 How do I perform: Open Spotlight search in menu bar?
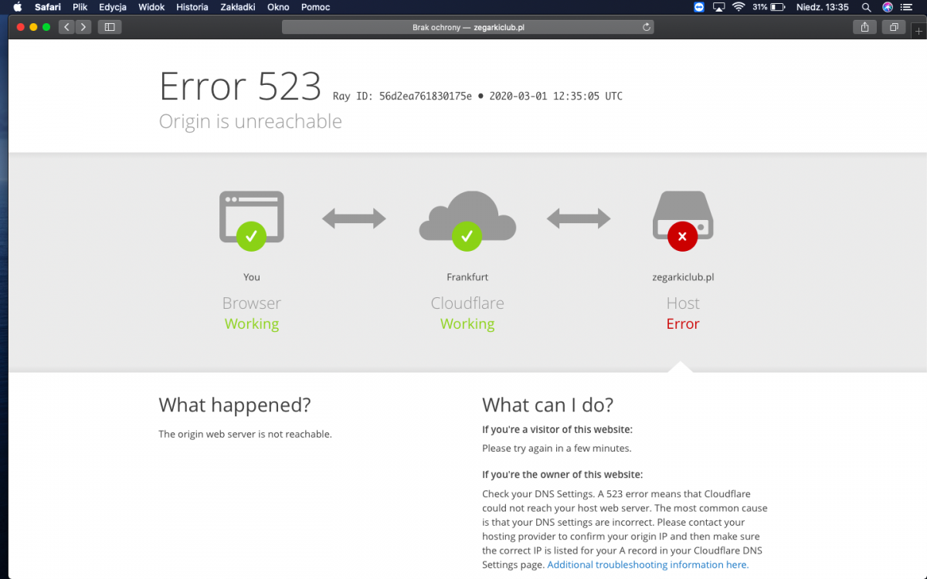[866, 7]
